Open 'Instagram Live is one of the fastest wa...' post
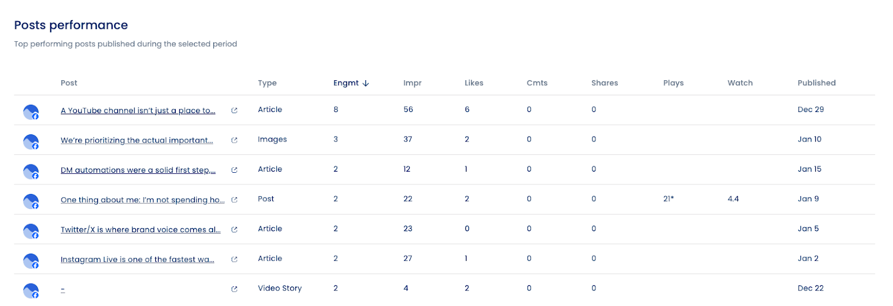The width and height of the screenshot is (893, 306). click(x=137, y=259)
